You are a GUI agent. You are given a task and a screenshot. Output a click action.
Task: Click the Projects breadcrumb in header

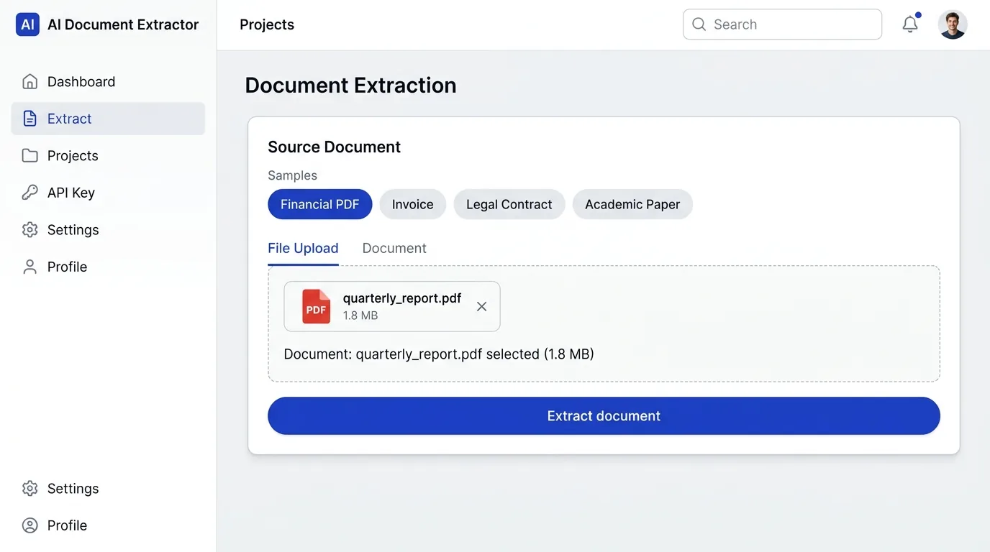point(267,24)
